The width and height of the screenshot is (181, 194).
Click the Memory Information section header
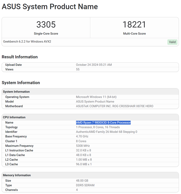point(17,175)
